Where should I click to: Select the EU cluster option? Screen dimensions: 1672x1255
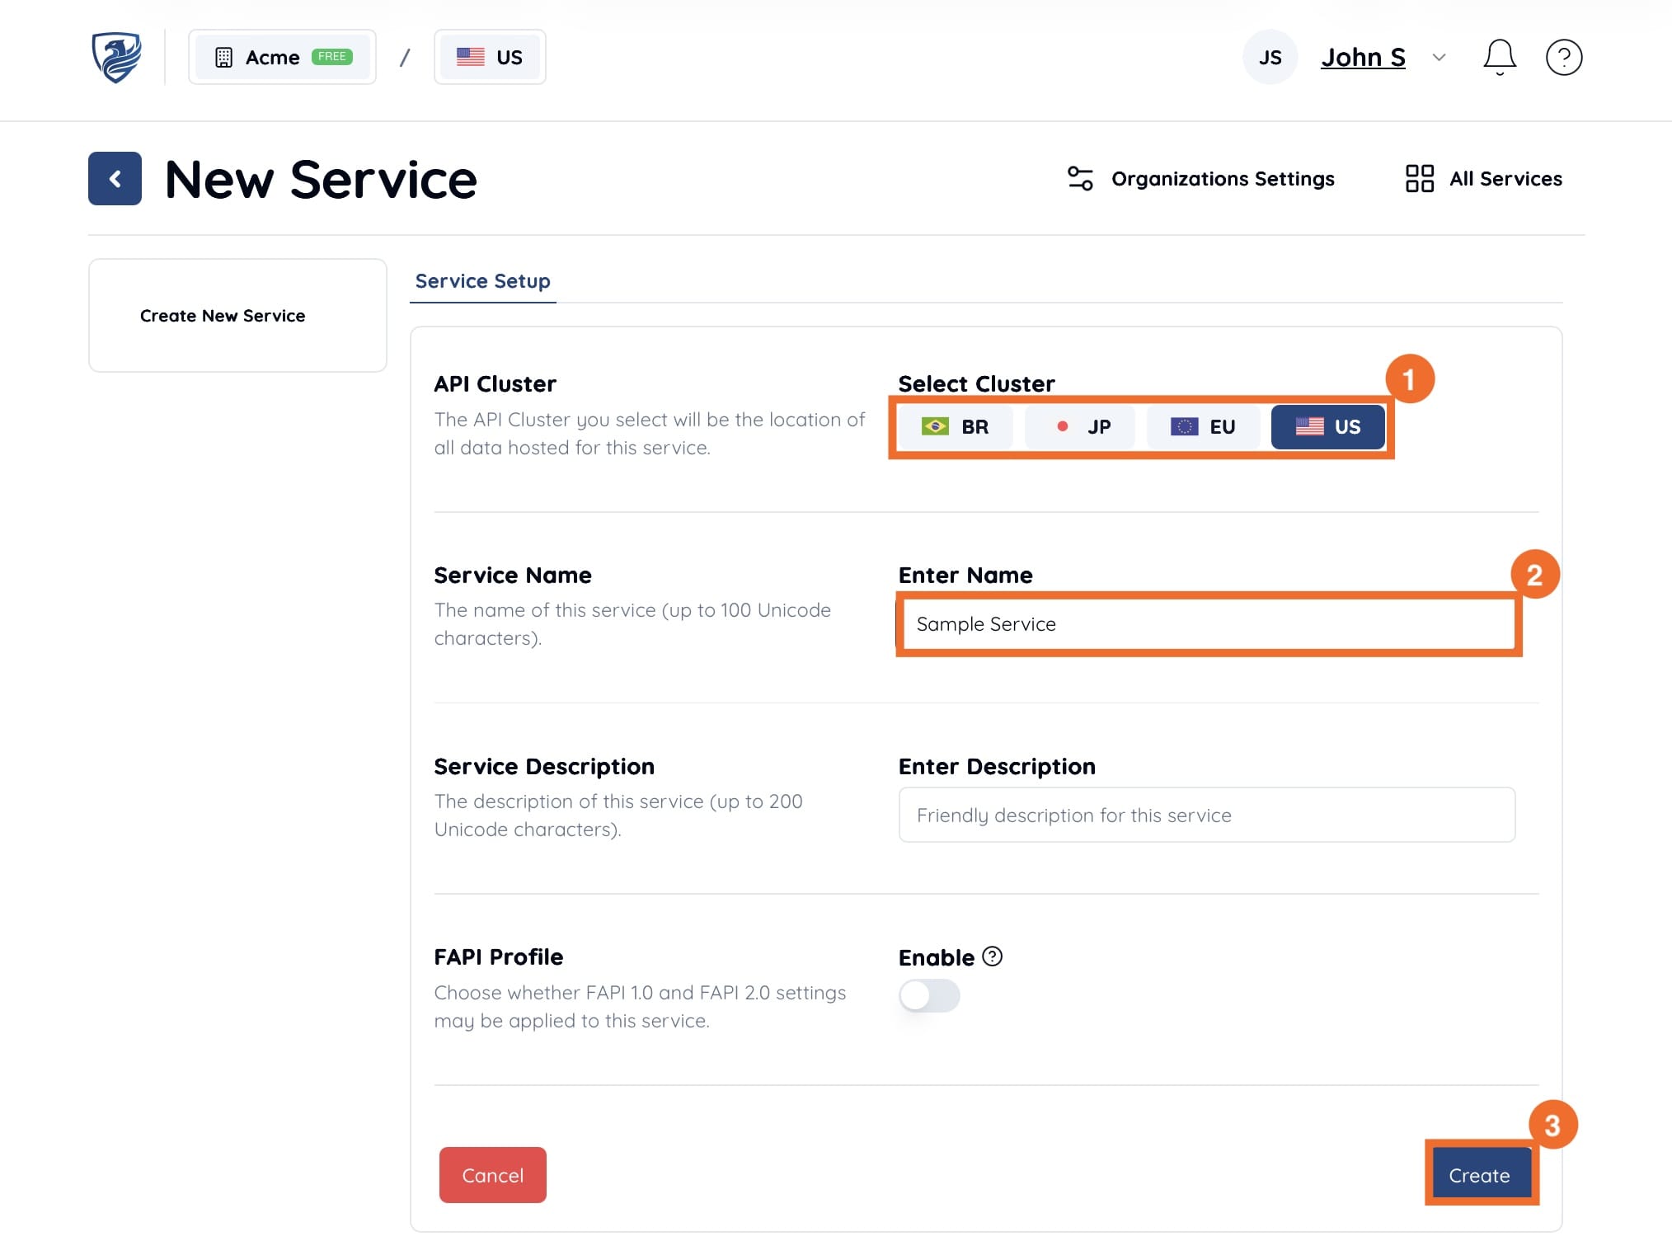click(1203, 426)
